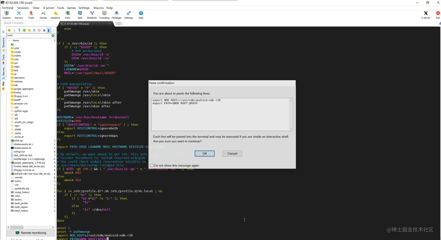Open the View toolbar icon

click(x=67, y=15)
